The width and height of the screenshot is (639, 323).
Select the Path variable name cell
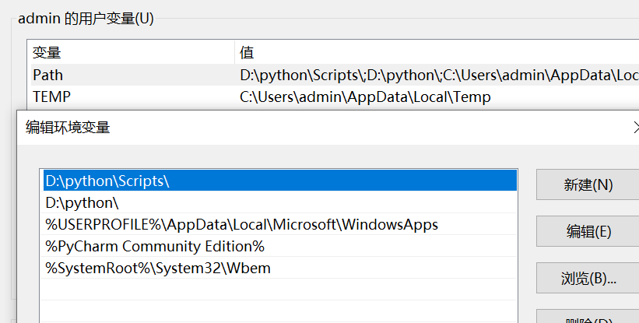tap(132, 75)
